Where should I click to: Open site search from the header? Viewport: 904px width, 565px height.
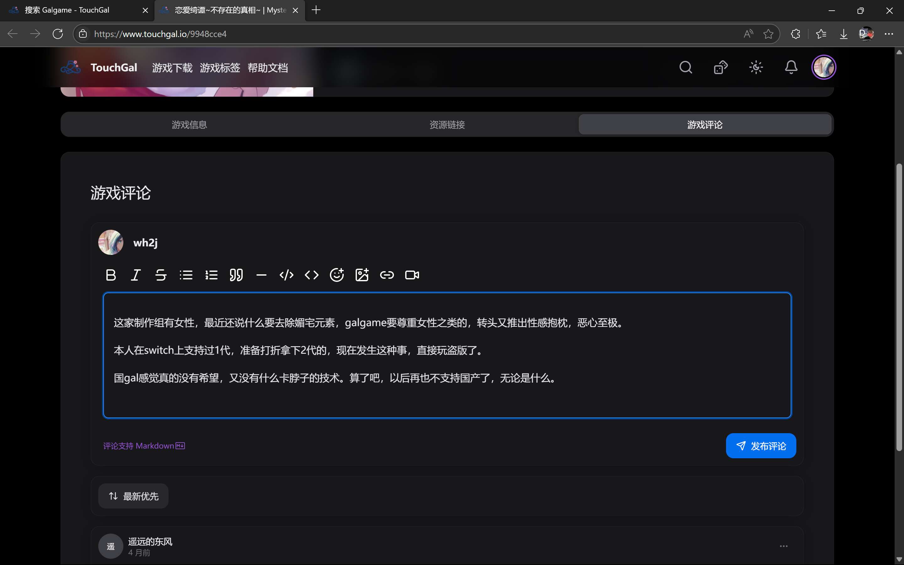[x=686, y=67]
